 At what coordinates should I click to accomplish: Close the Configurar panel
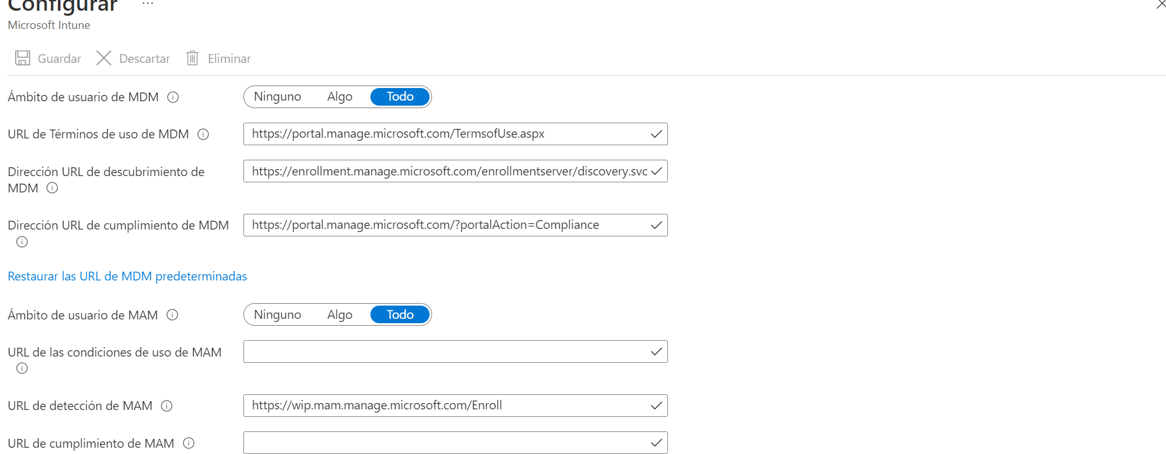click(1160, 5)
